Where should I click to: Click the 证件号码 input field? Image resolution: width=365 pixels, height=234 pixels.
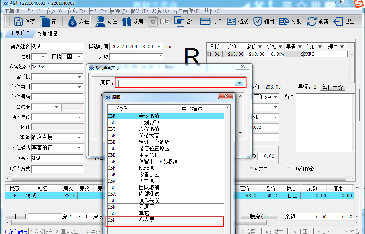coord(57,97)
